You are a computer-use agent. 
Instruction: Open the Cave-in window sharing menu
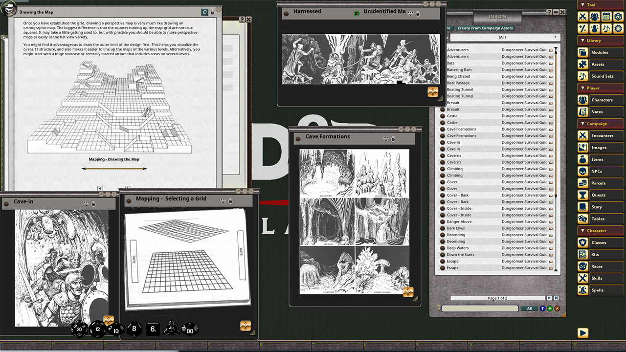click(x=87, y=203)
